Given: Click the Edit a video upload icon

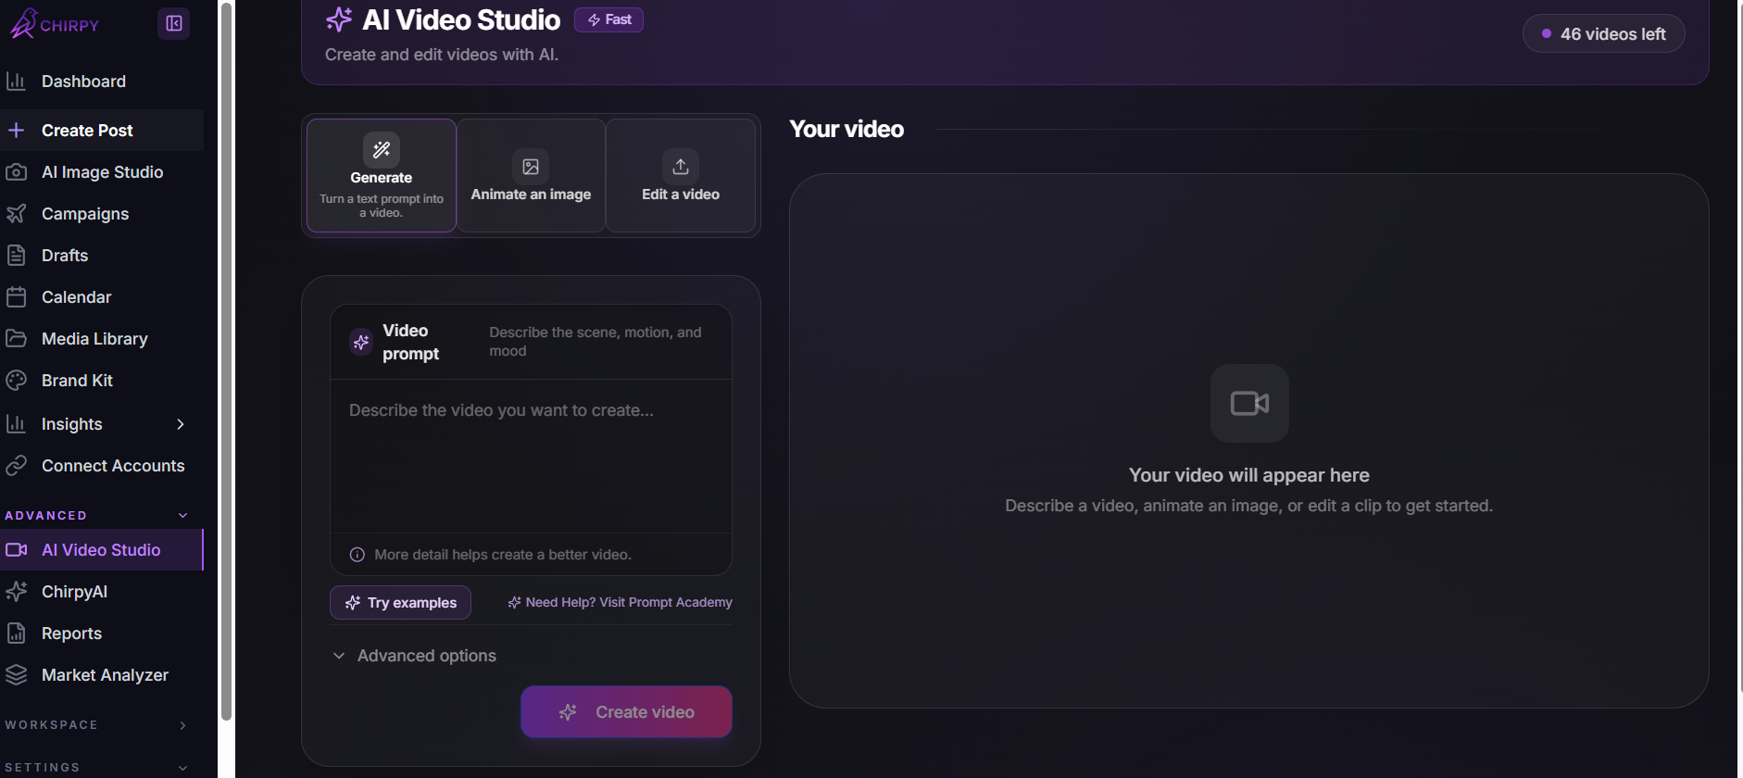Looking at the screenshot, I should click(681, 167).
